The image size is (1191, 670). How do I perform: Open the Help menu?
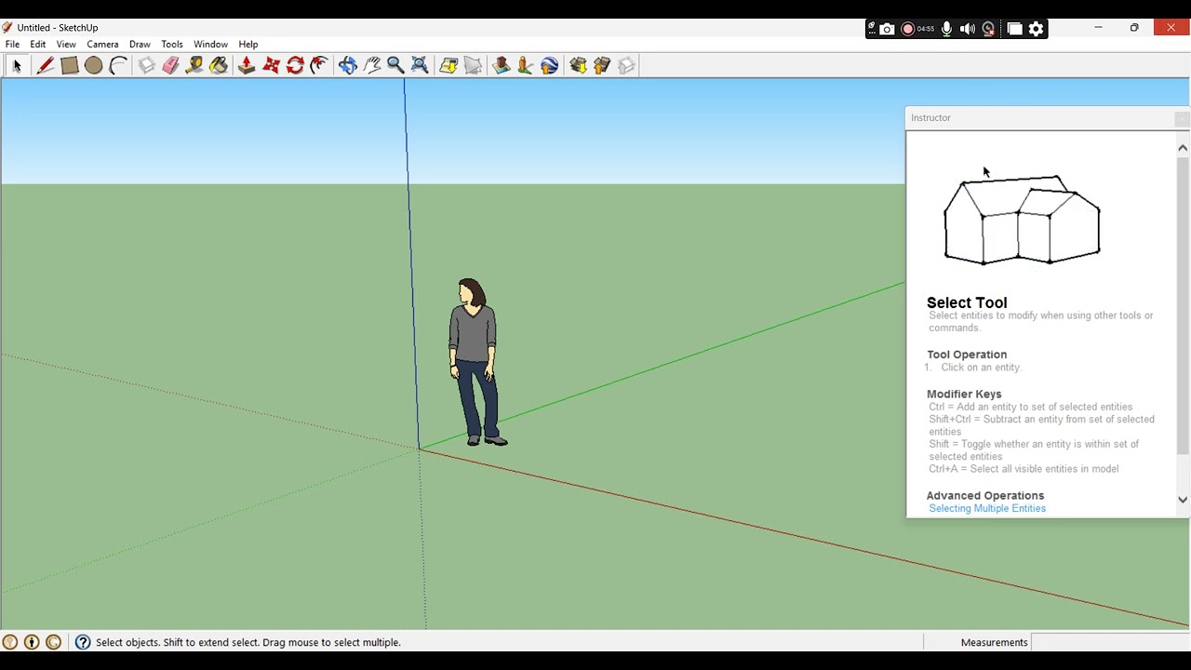pos(248,44)
